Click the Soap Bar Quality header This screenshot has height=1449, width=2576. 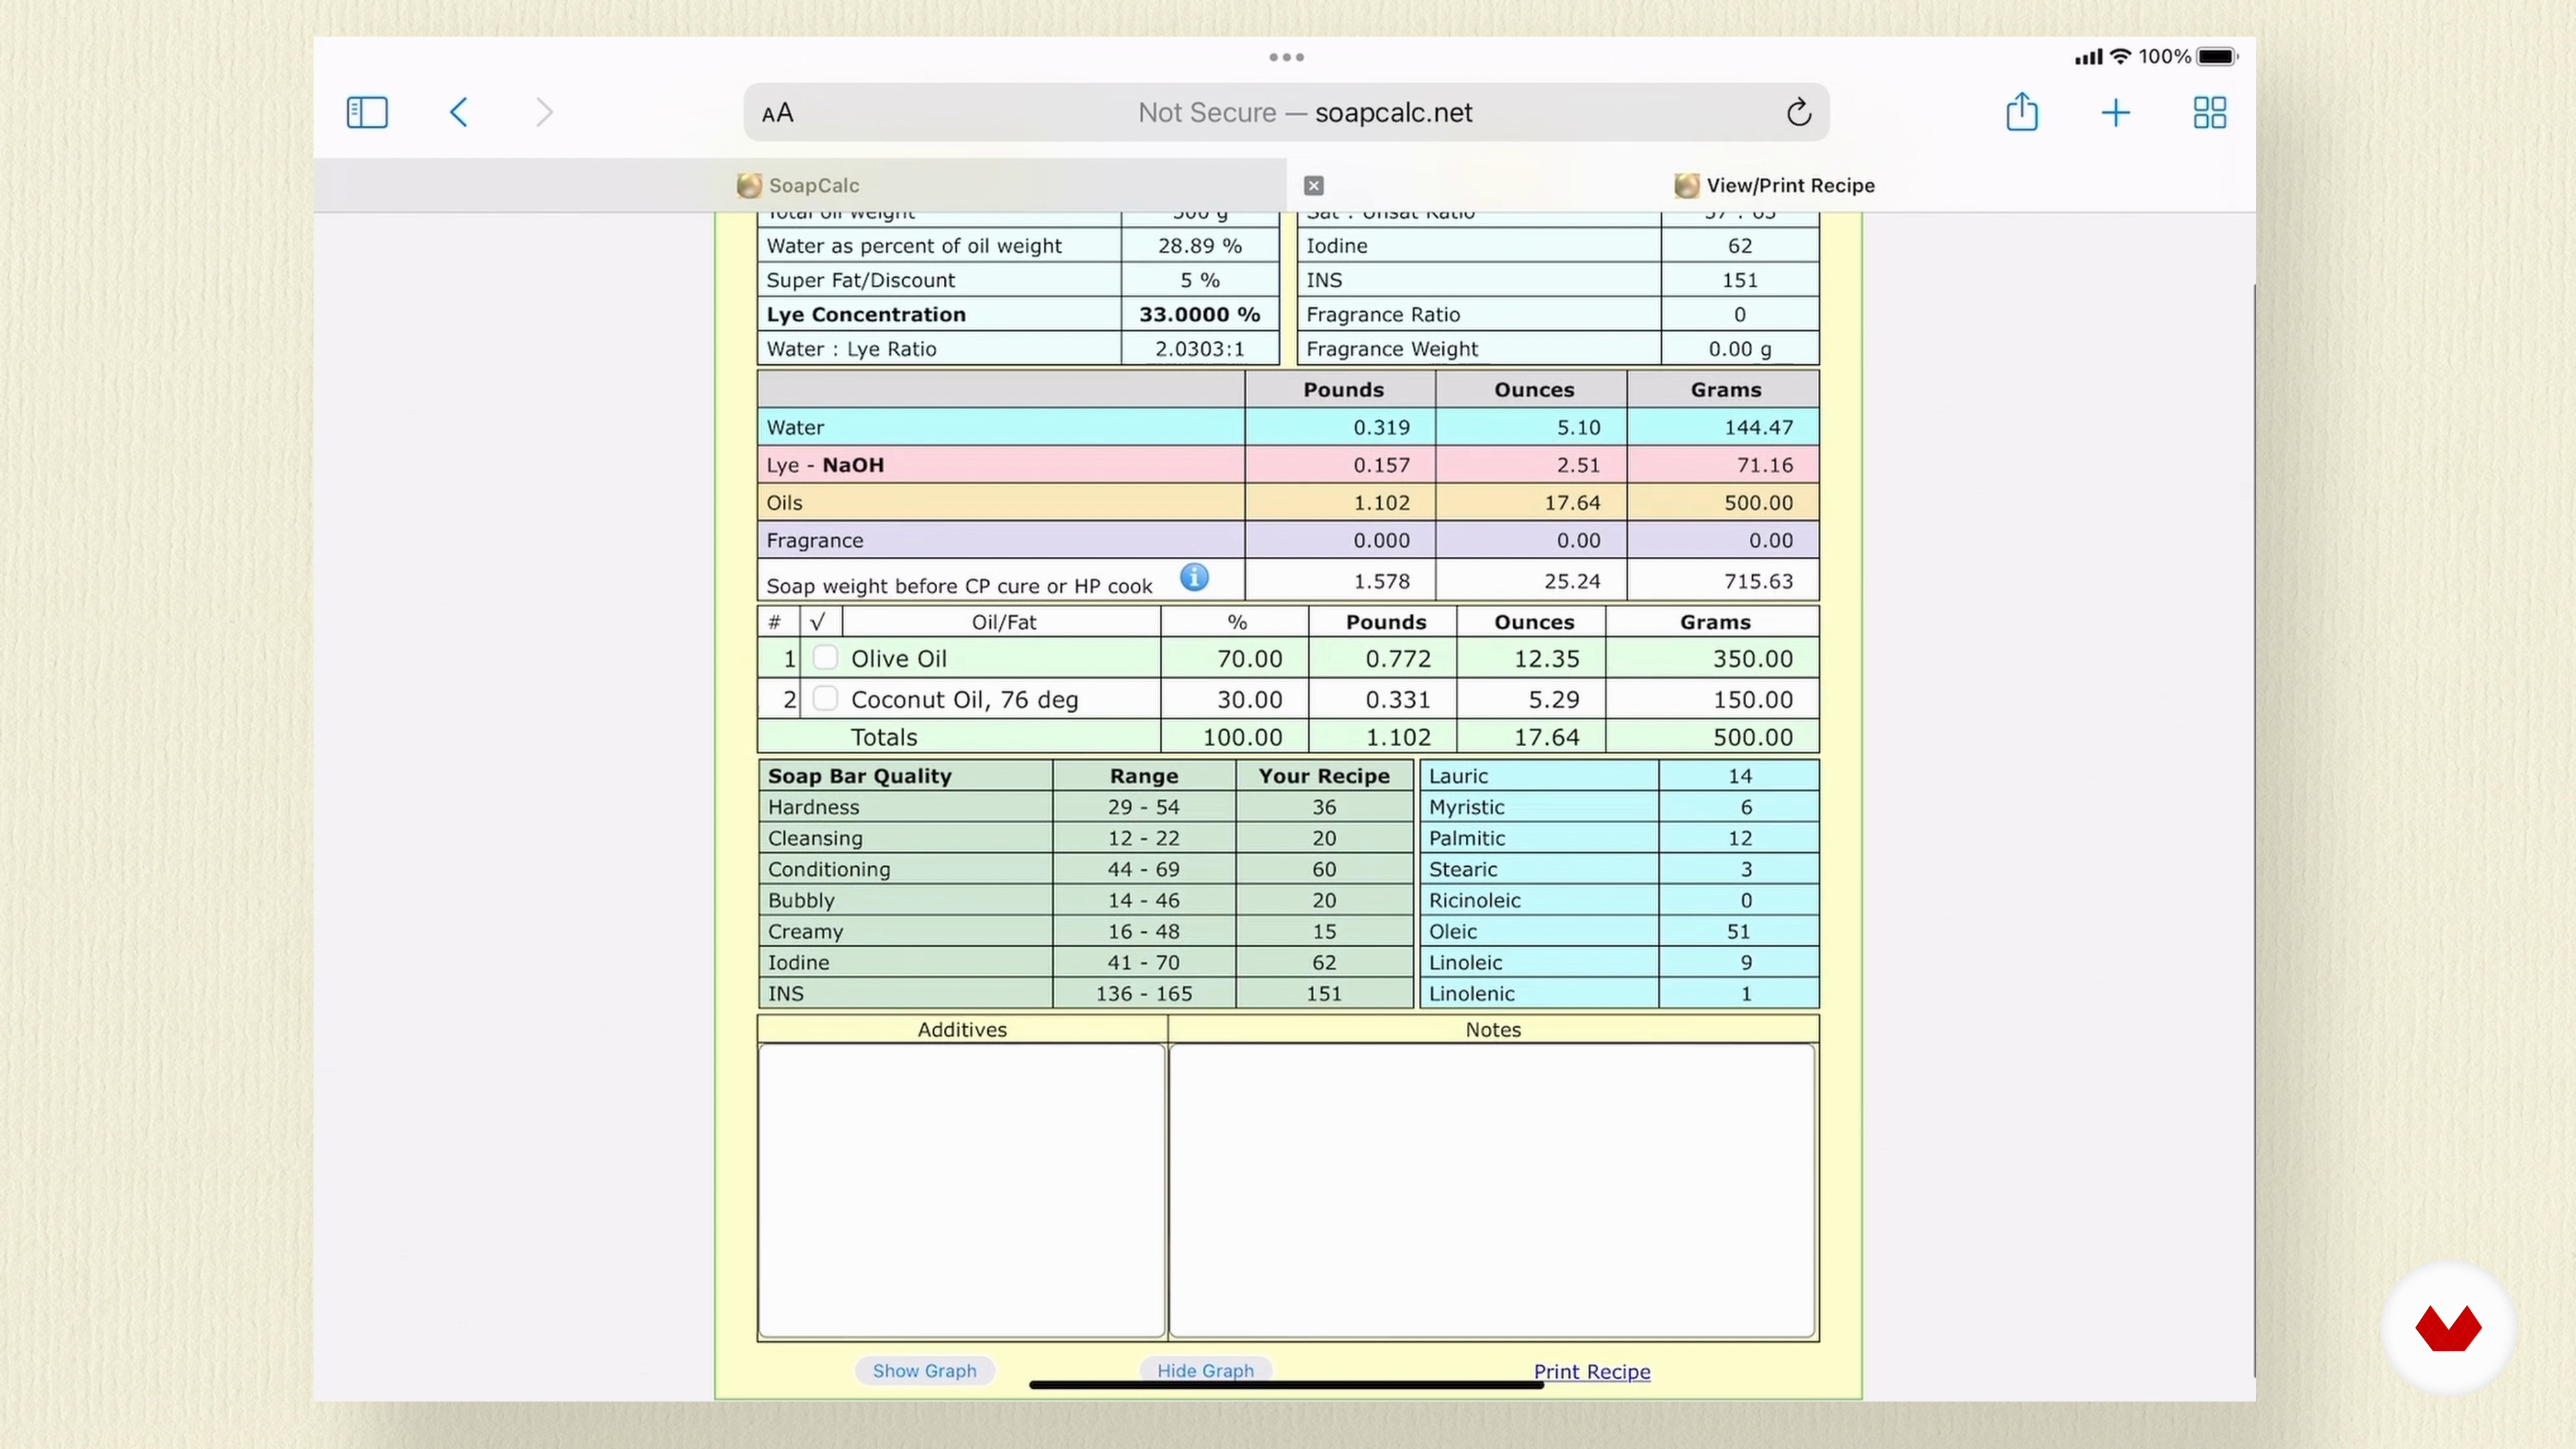(859, 776)
